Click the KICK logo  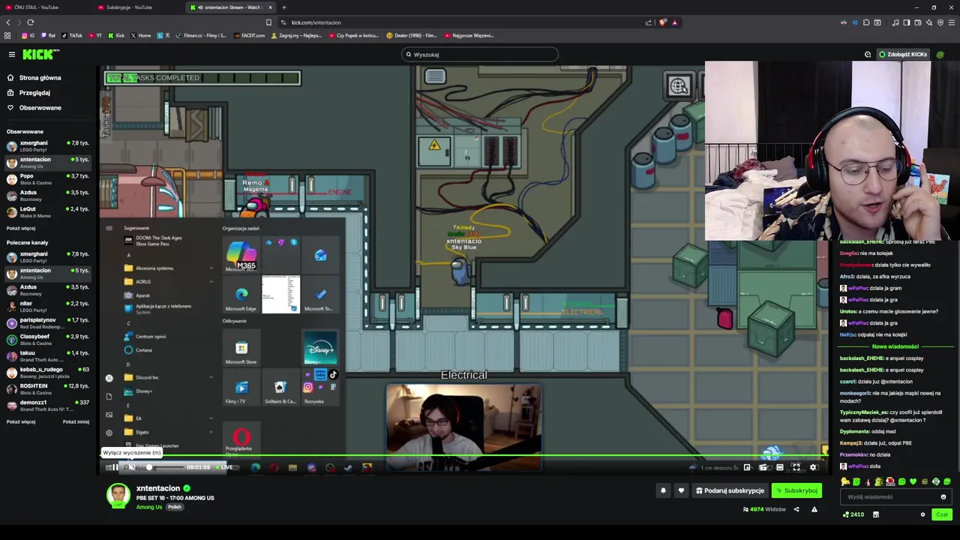[40, 54]
